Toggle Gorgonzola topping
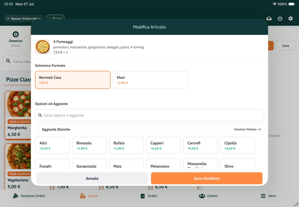This screenshot has height=207, width=299. tap(89, 164)
